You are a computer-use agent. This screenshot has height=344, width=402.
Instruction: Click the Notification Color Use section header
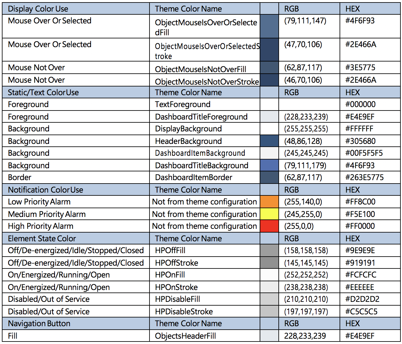[46, 190]
